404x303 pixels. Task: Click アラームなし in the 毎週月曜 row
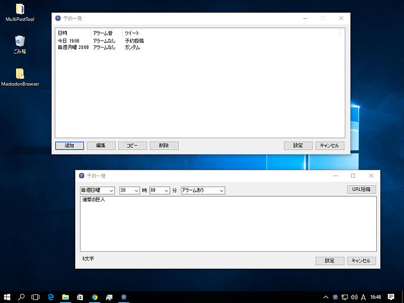coord(104,47)
